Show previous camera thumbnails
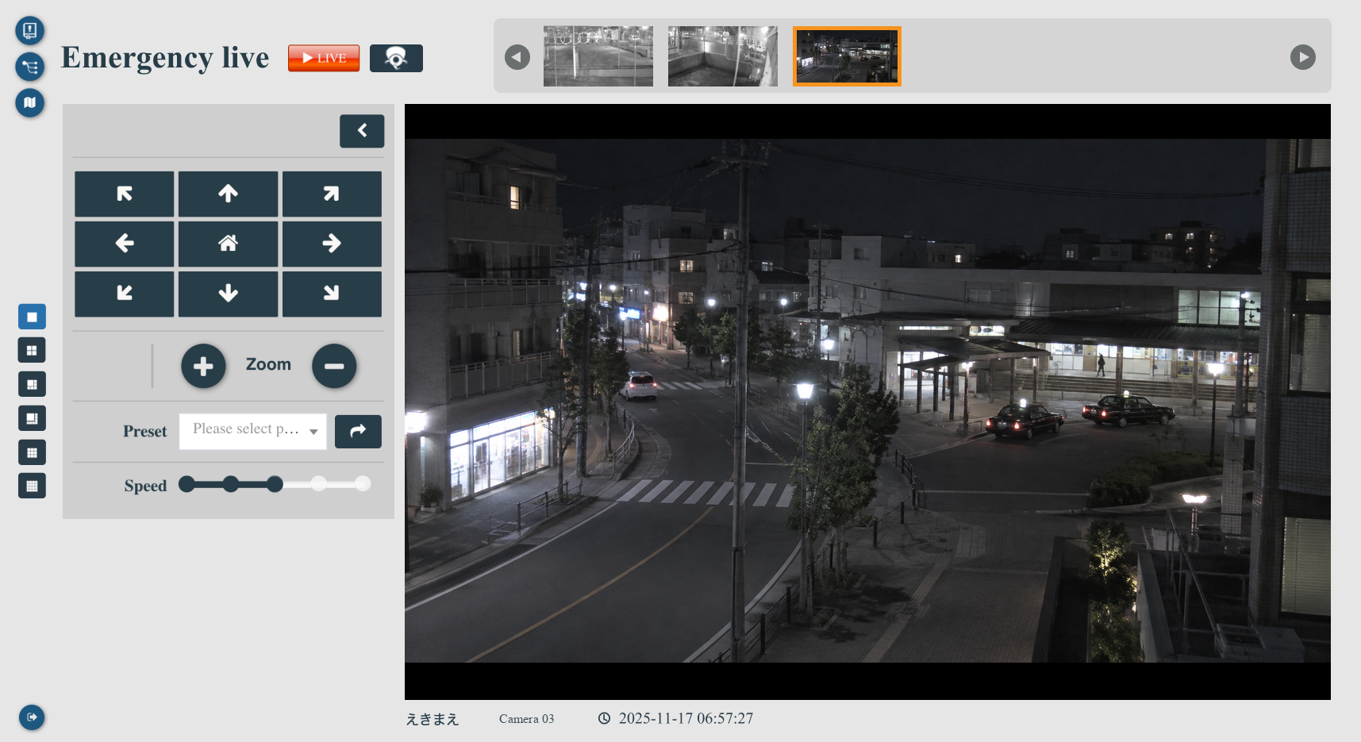This screenshot has height=742, width=1361. point(517,57)
